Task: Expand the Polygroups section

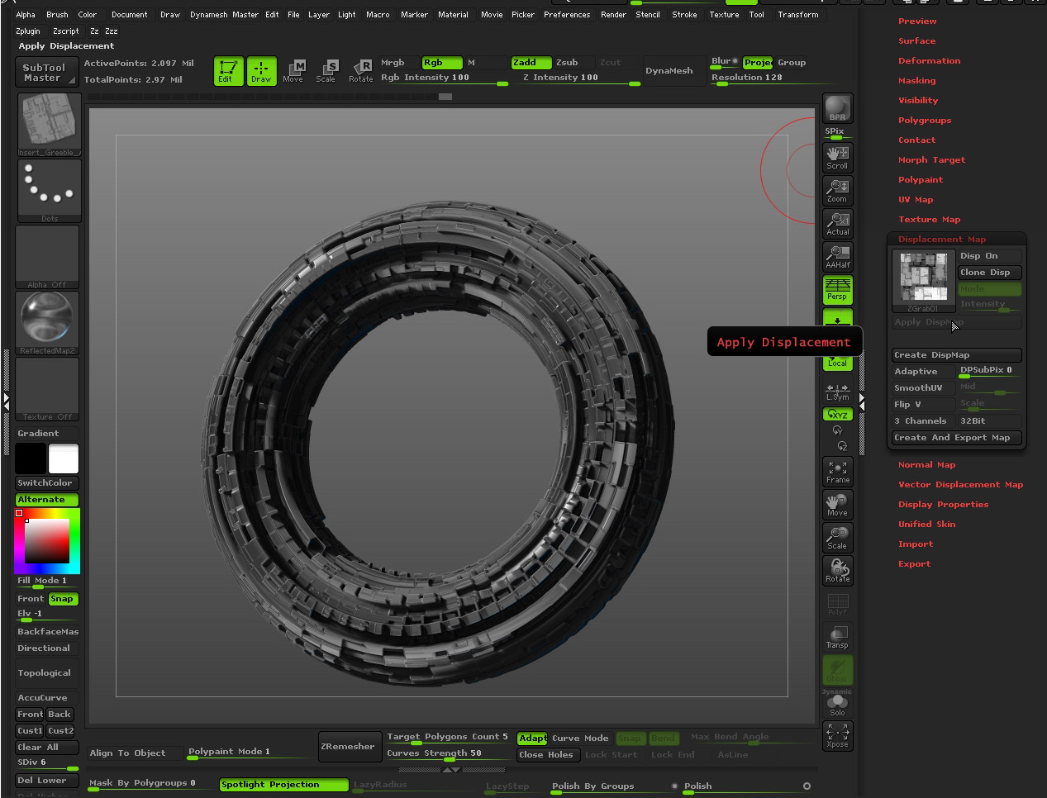Action: point(925,121)
